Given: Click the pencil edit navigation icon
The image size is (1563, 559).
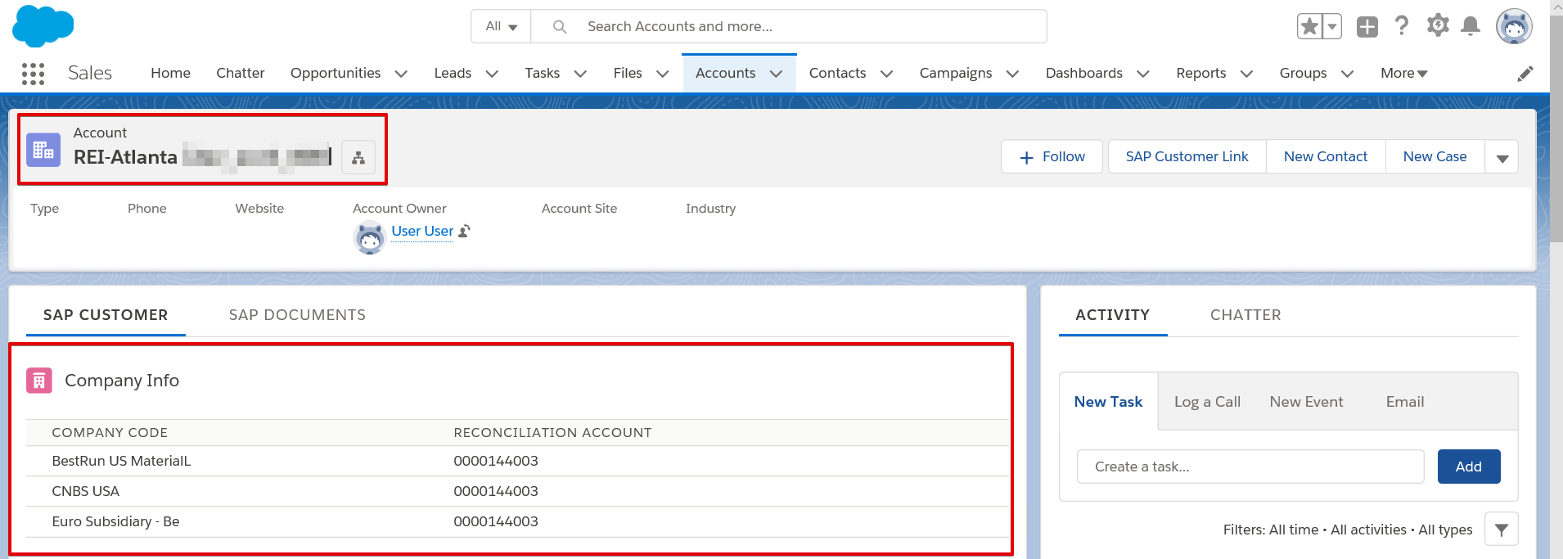Looking at the screenshot, I should tap(1525, 74).
